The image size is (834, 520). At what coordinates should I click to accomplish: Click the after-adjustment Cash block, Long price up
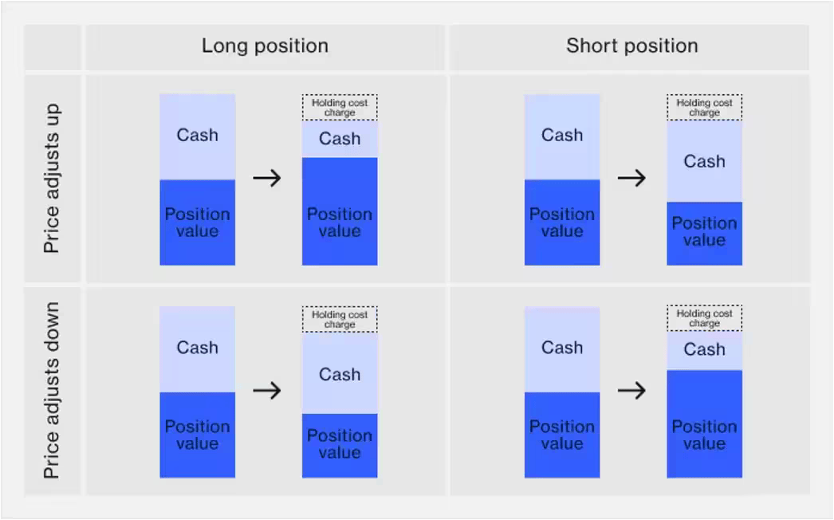point(340,140)
